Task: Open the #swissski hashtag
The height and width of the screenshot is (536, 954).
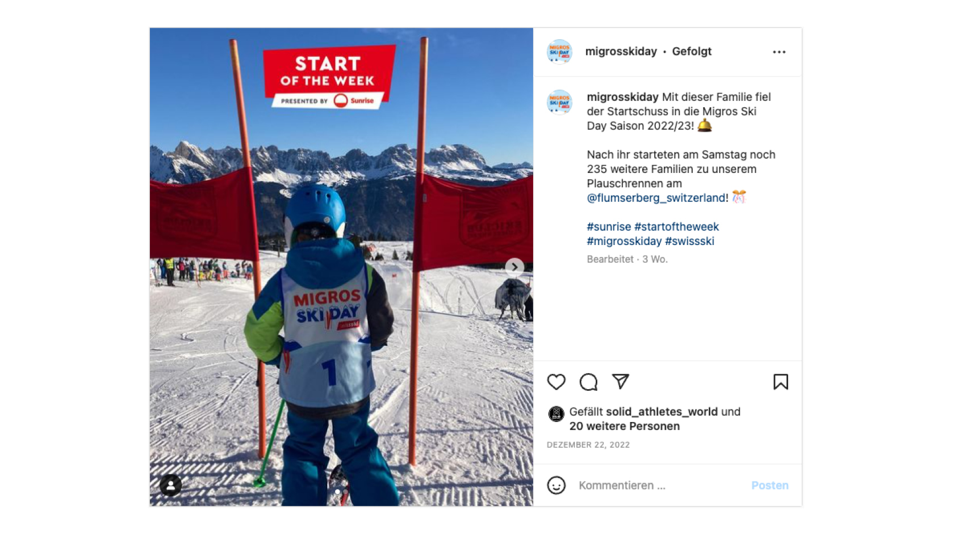Action: 689,241
